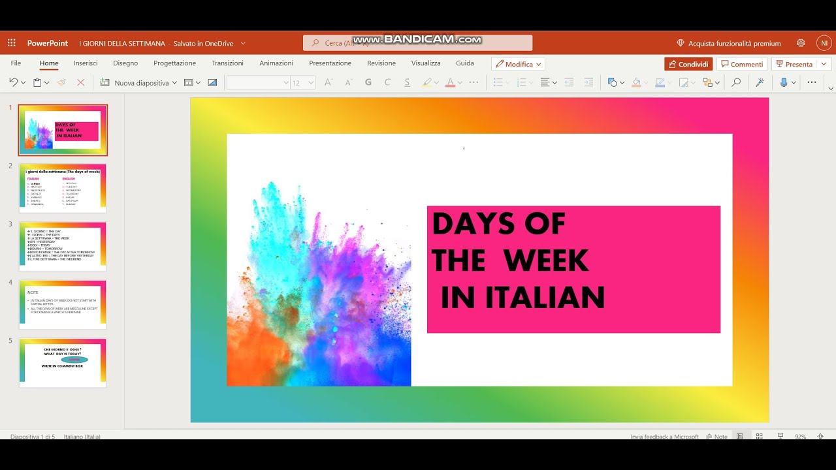Expand the file name title dropdown
This screenshot has width=836, height=470.
pyautogui.click(x=243, y=43)
